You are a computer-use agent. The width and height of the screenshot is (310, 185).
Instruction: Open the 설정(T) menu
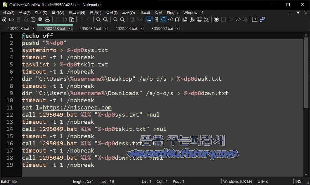(112, 12)
